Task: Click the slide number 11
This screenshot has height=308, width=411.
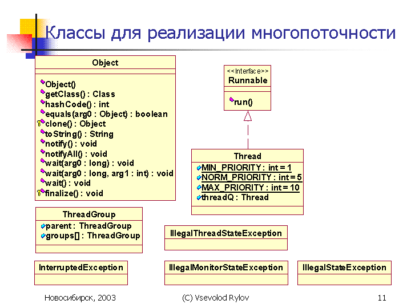Action: 382,298
